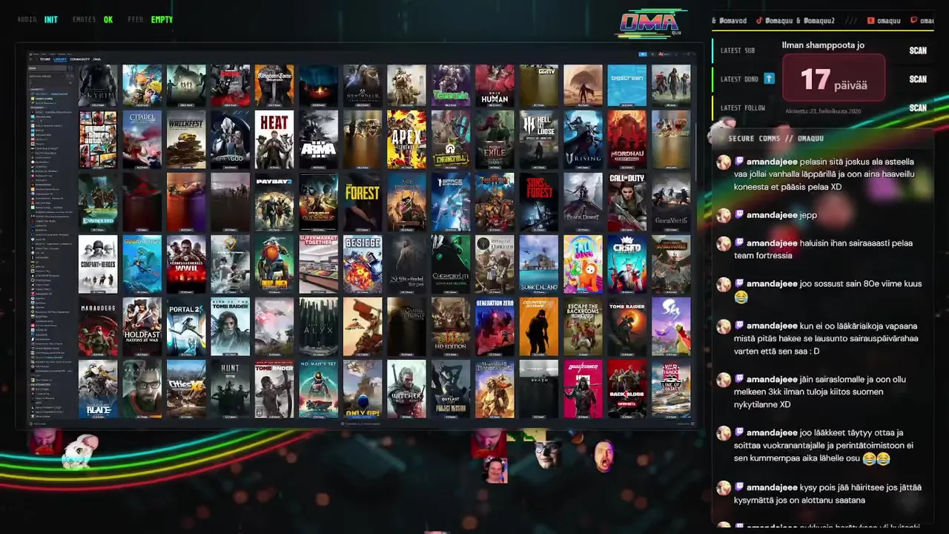This screenshot has height=534, width=949.
Task: Open the Marauders game cover
Action: [x=98, y=326]
